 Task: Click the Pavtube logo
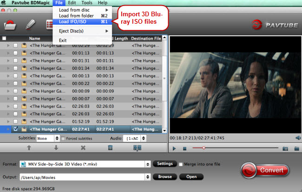pos(275,25)
